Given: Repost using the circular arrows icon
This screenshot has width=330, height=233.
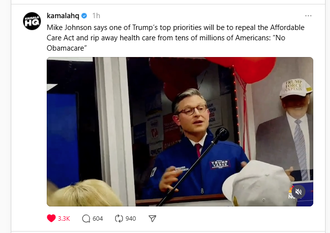Looking at the screenshot, I should 119,218.
